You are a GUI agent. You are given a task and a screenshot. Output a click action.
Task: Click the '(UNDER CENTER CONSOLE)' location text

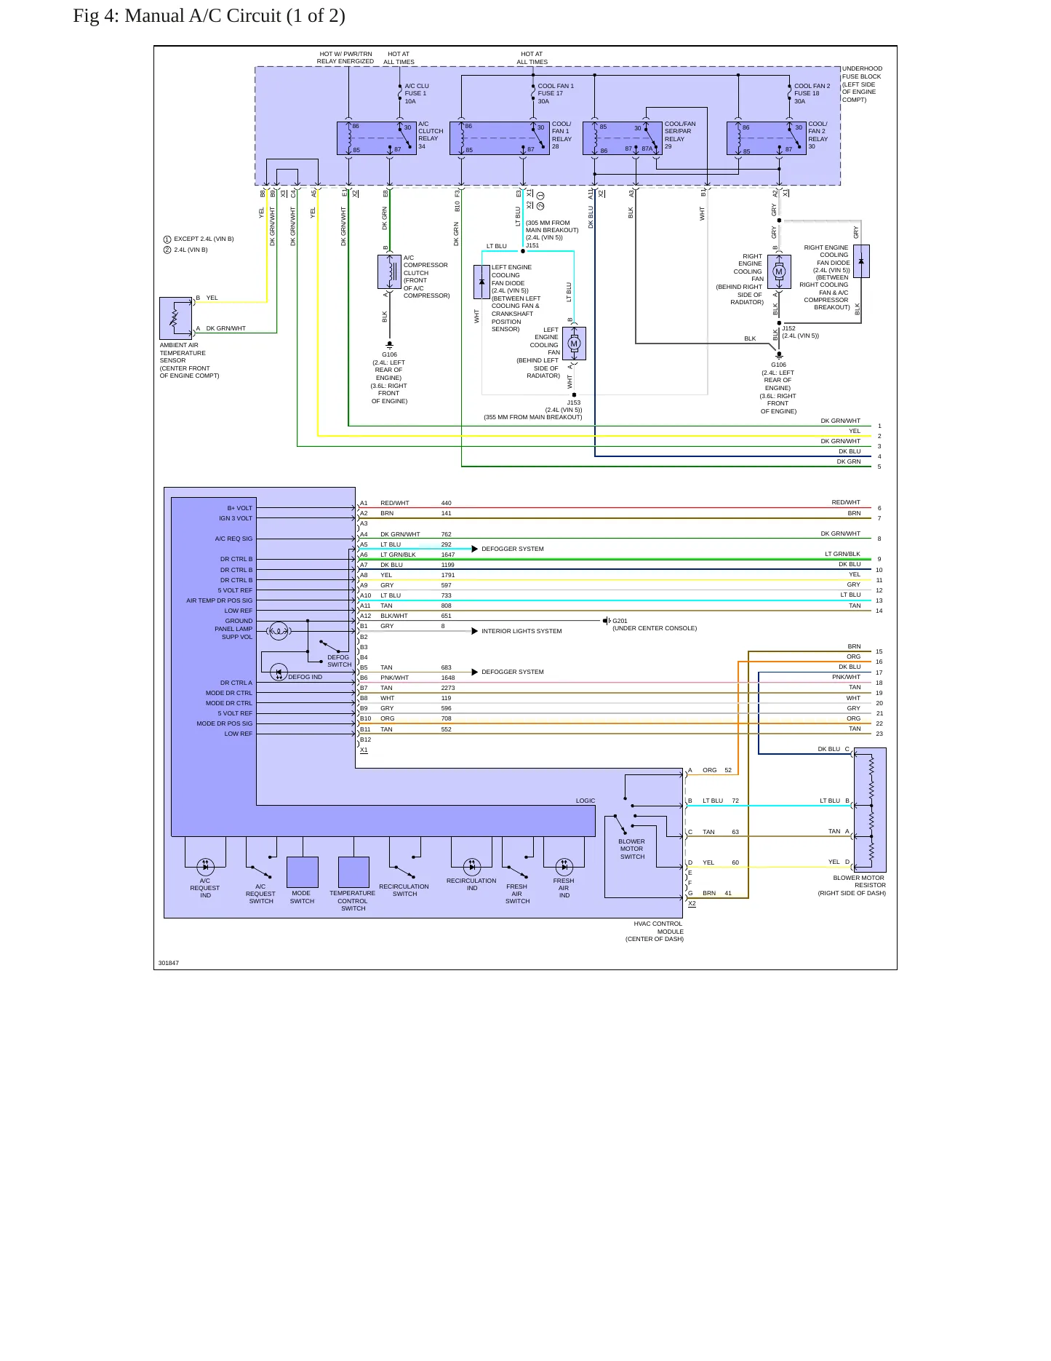click(x=655, y=628)
